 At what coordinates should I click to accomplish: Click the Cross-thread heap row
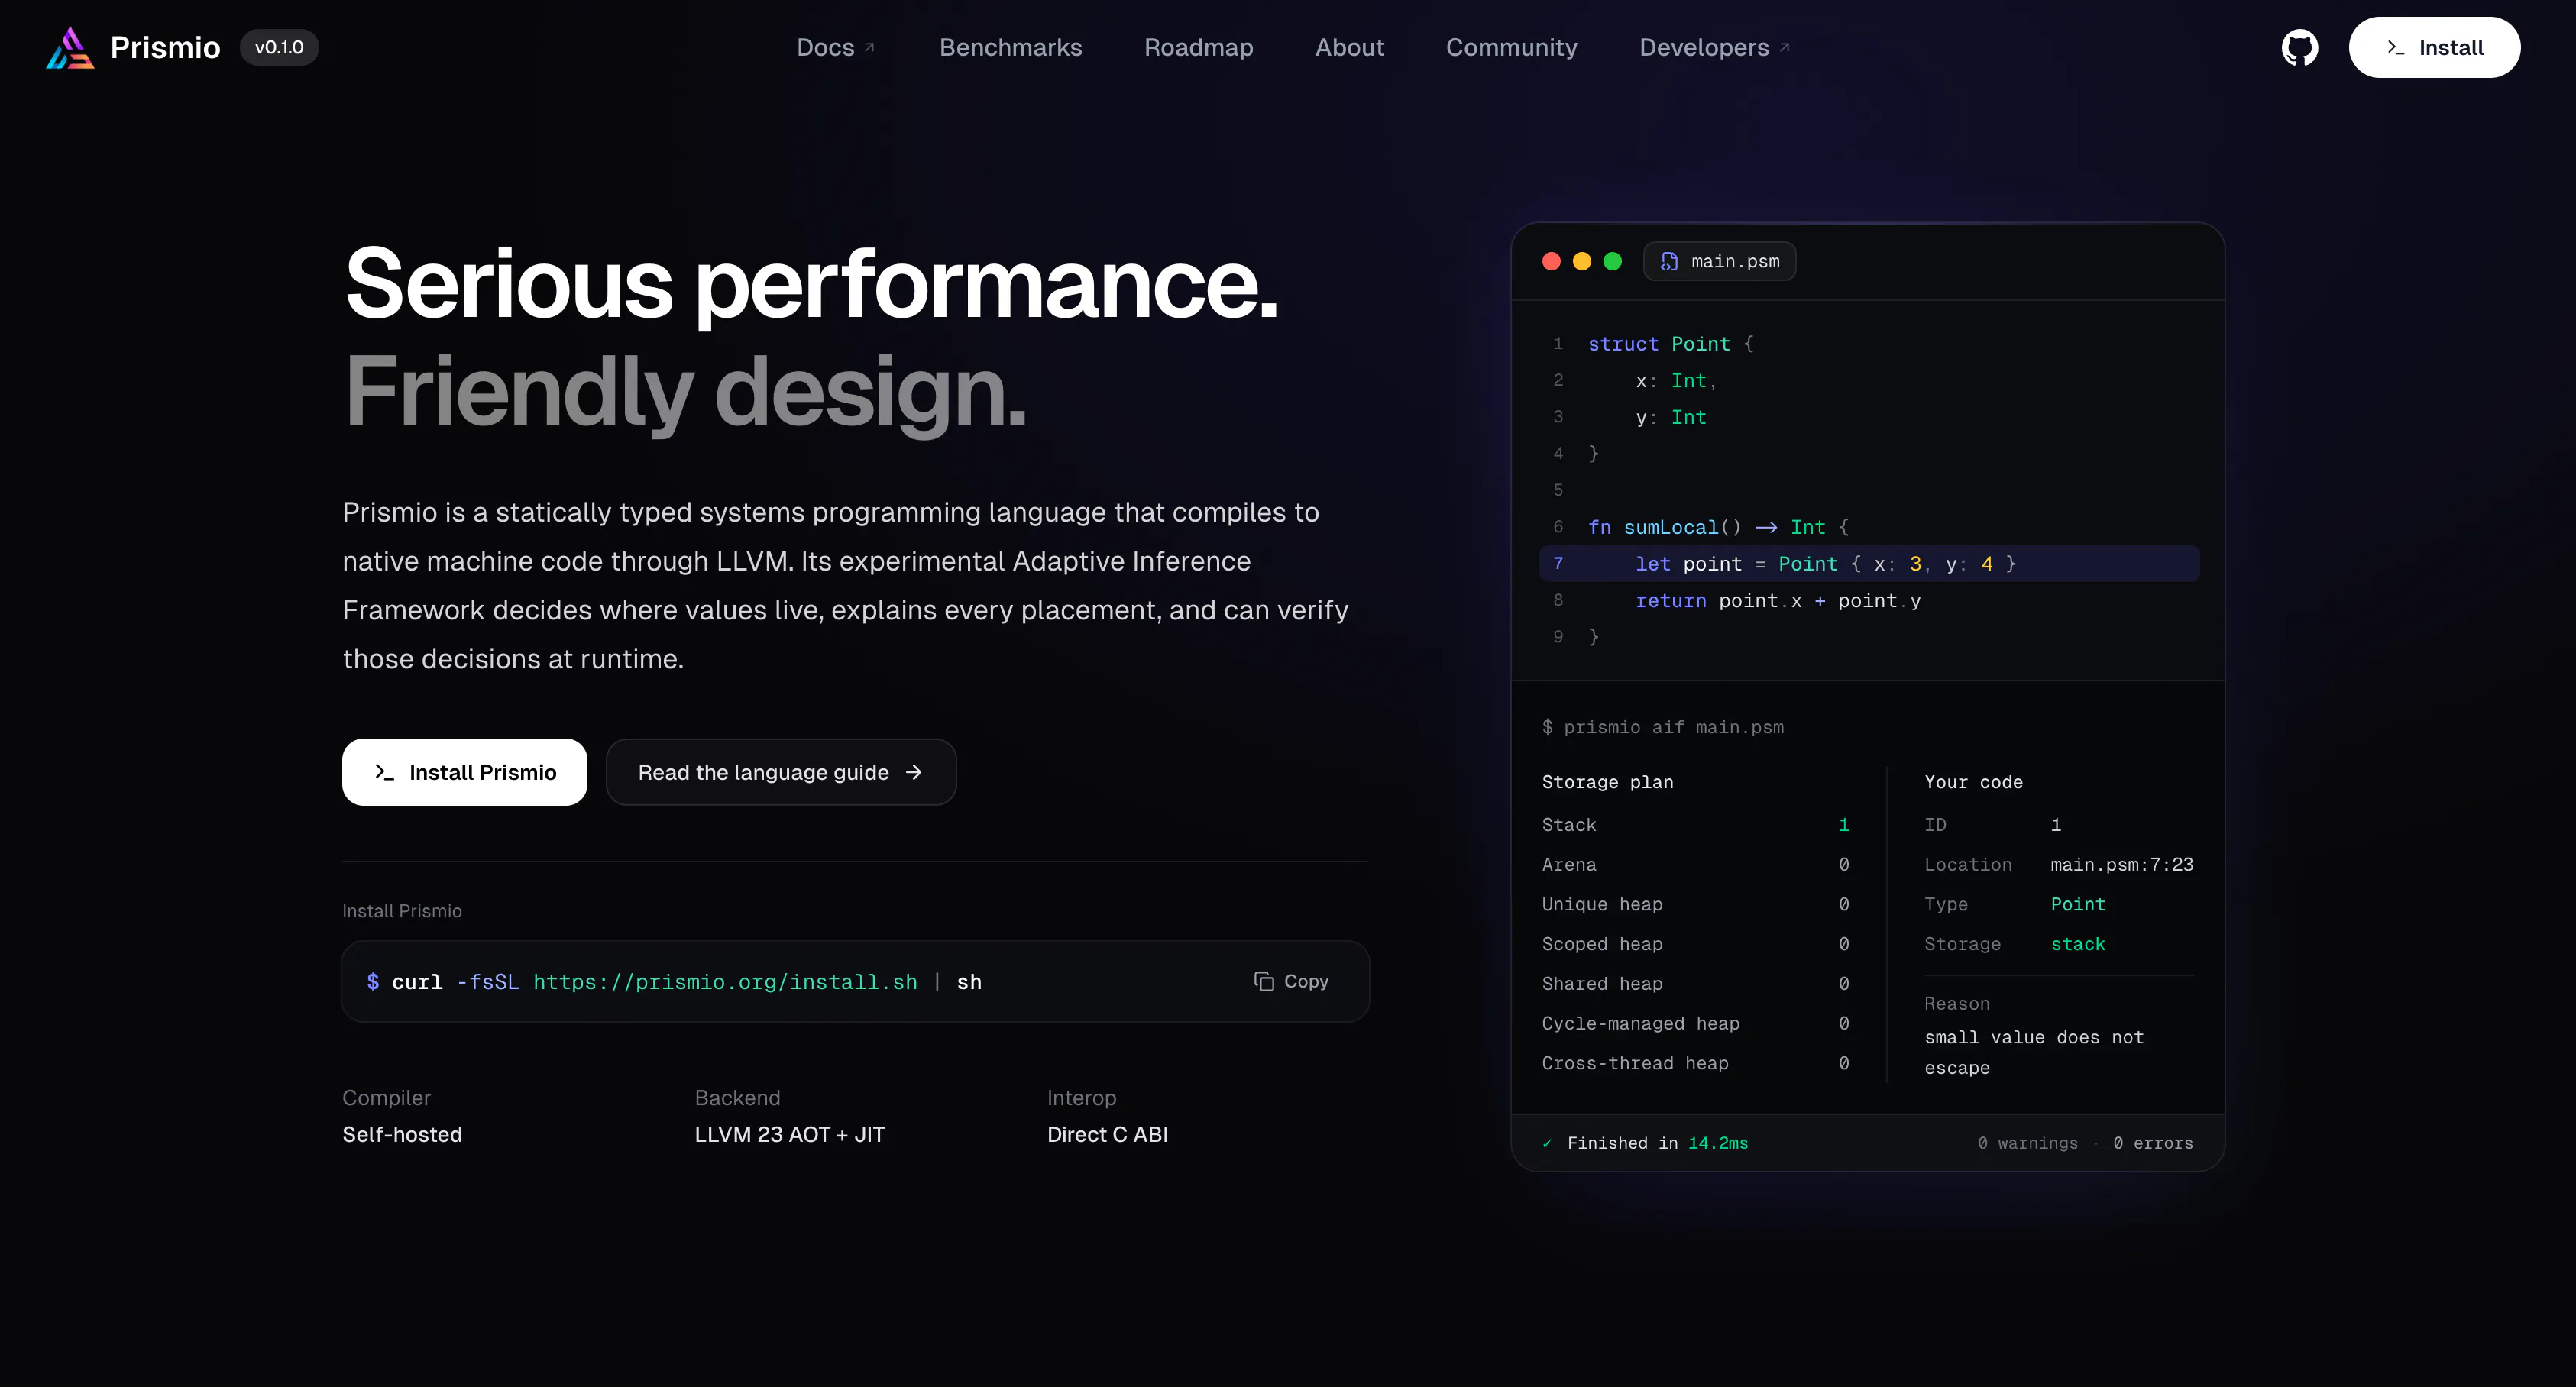pyautogui.click(x=1695, y=1063)
